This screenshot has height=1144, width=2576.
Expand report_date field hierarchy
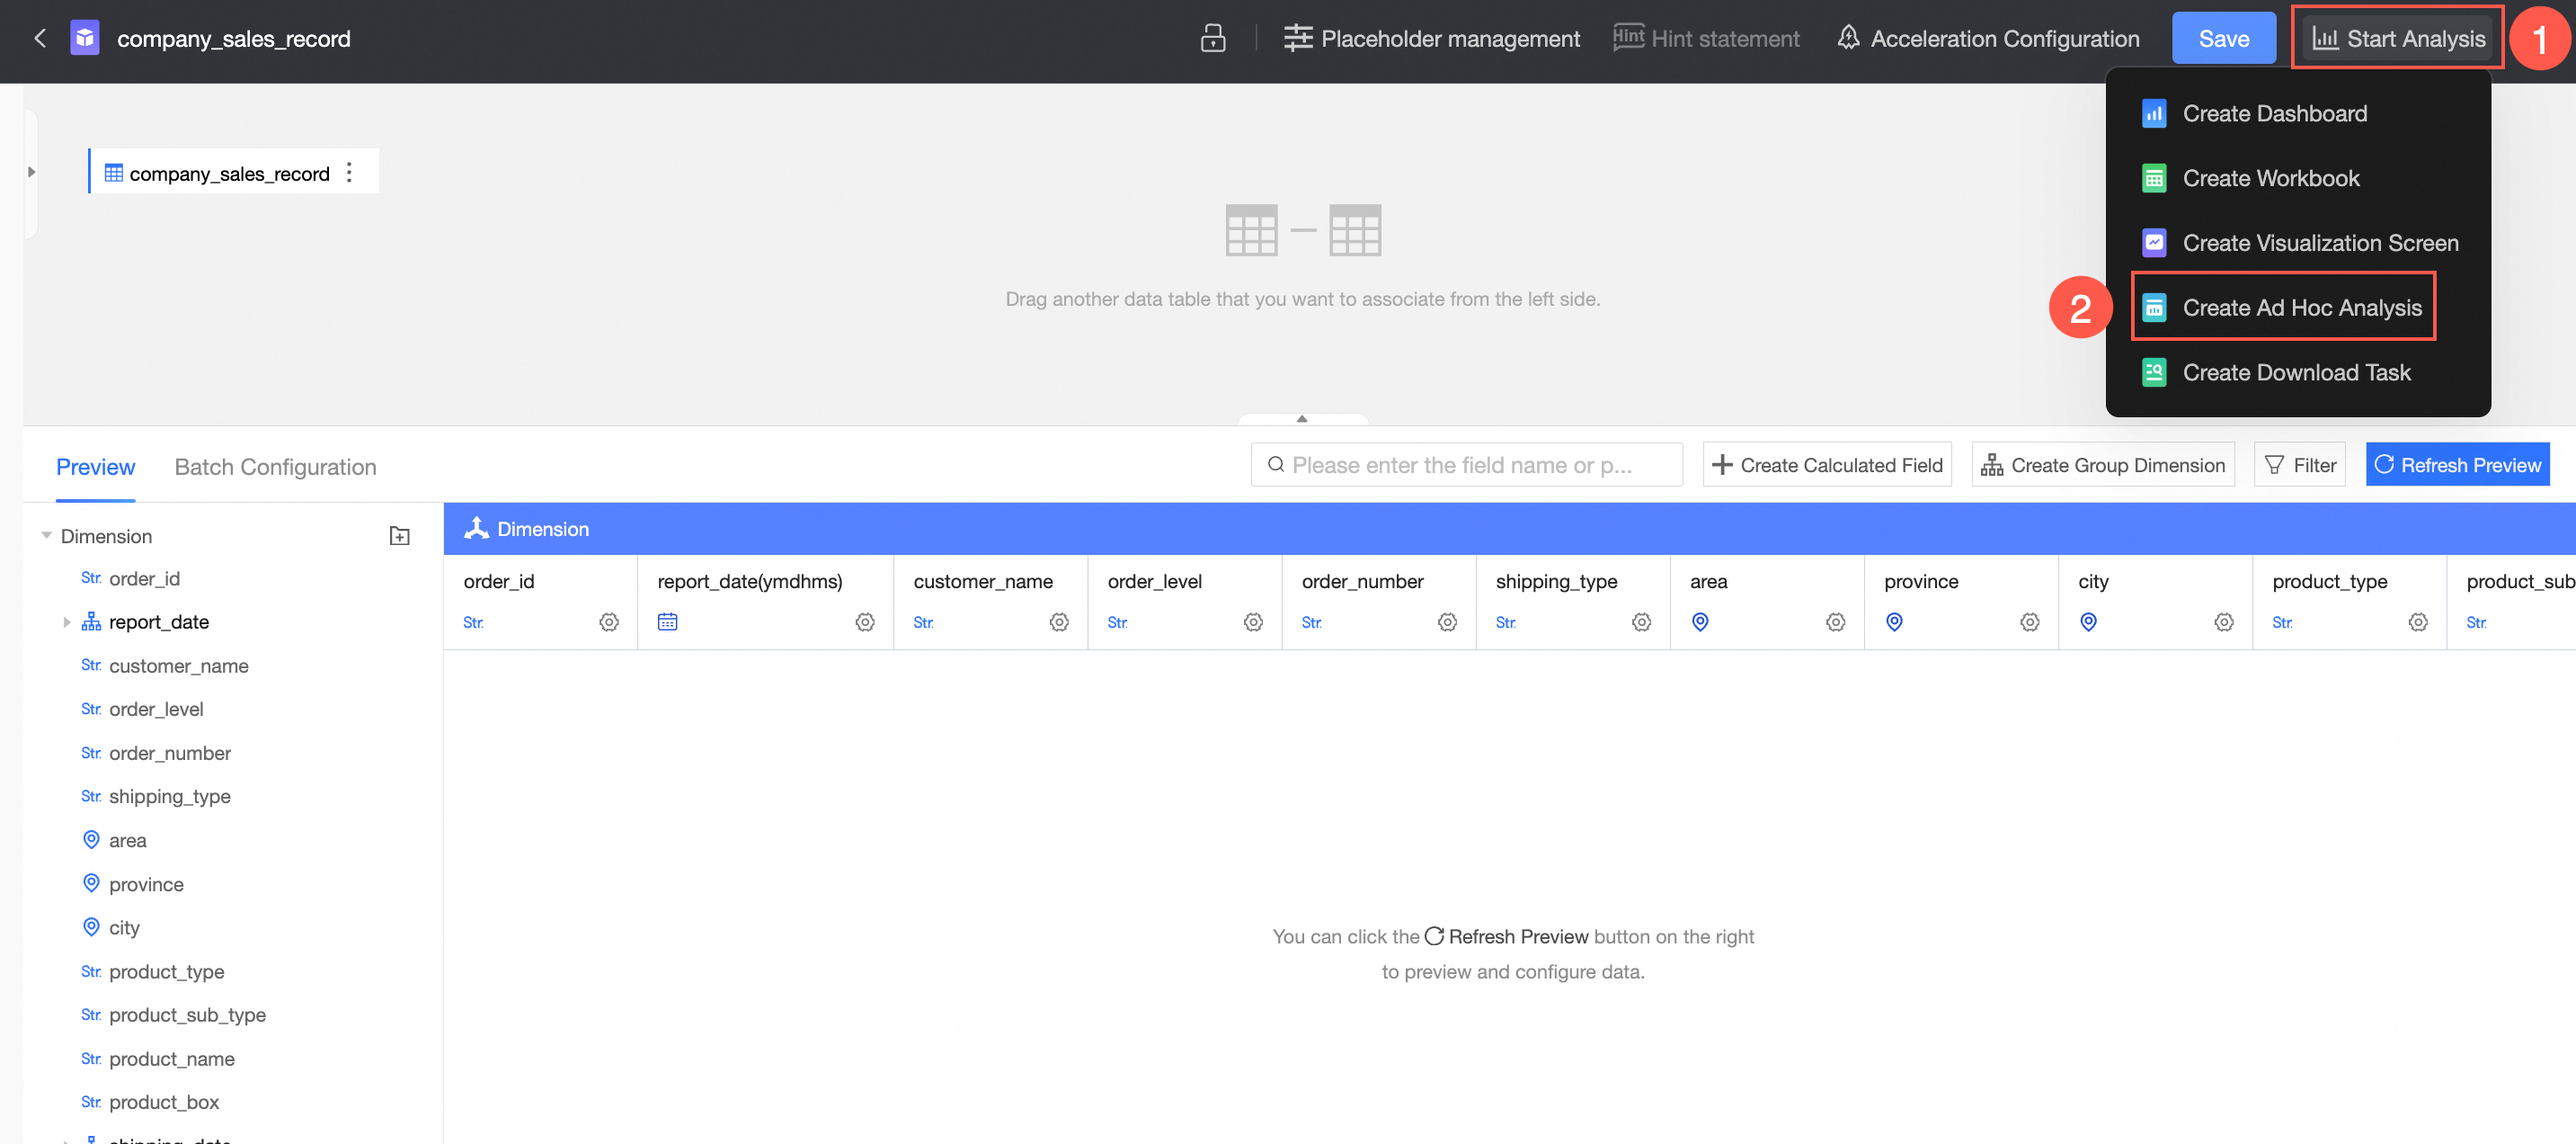[x=67, y=622]
